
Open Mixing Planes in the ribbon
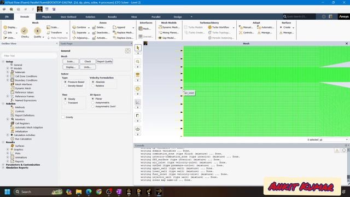coord(168,33)
